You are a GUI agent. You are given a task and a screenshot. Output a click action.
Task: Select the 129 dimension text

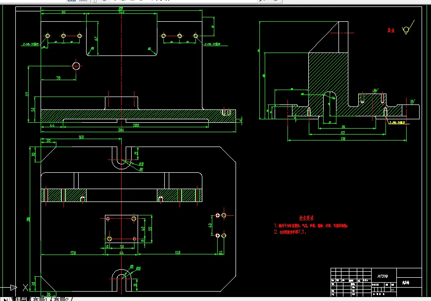coord(73,252)
